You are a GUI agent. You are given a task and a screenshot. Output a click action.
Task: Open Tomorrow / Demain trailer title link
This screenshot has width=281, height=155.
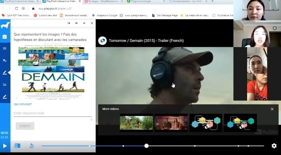coord(146,41)
